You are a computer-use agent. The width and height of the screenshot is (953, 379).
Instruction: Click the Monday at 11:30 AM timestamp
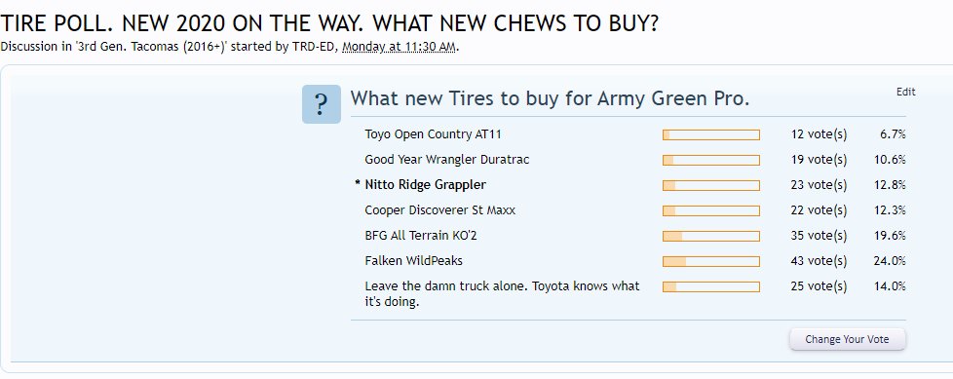tap(399, 47)
